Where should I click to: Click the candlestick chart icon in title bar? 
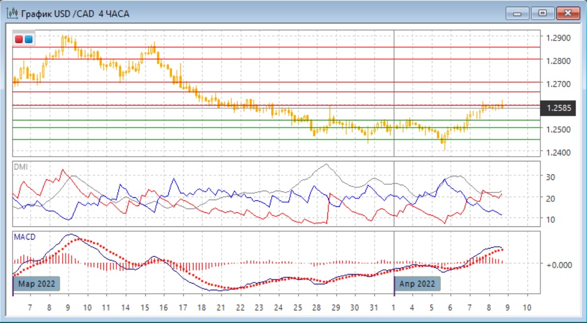[x=12, y=13]
